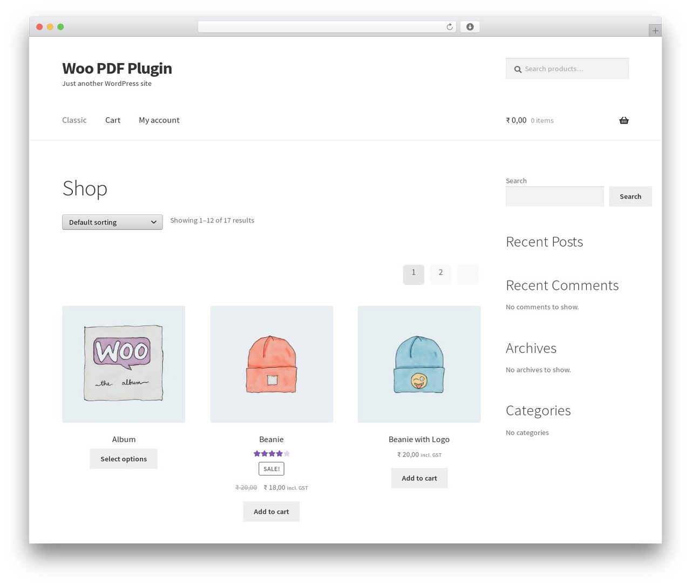
Task: Go to pagination page 1
Action: pos(414,274)
